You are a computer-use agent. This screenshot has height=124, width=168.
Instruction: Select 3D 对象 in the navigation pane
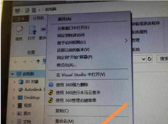coord(32,82)
